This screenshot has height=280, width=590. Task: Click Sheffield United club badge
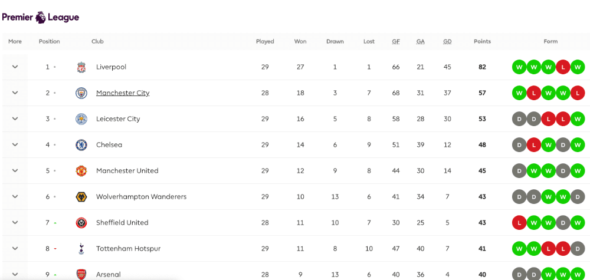point(81,222)
